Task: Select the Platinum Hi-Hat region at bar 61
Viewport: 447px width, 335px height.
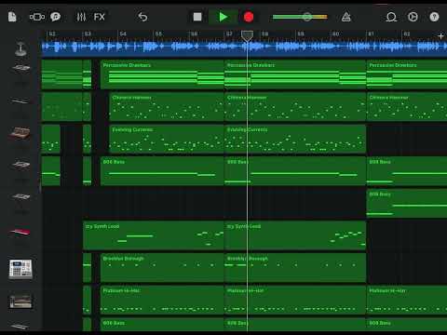Action: (407, 301)
